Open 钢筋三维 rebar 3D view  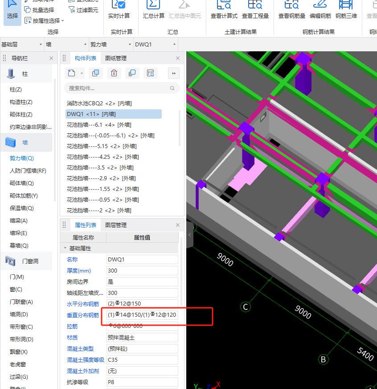tap(346, 10)
